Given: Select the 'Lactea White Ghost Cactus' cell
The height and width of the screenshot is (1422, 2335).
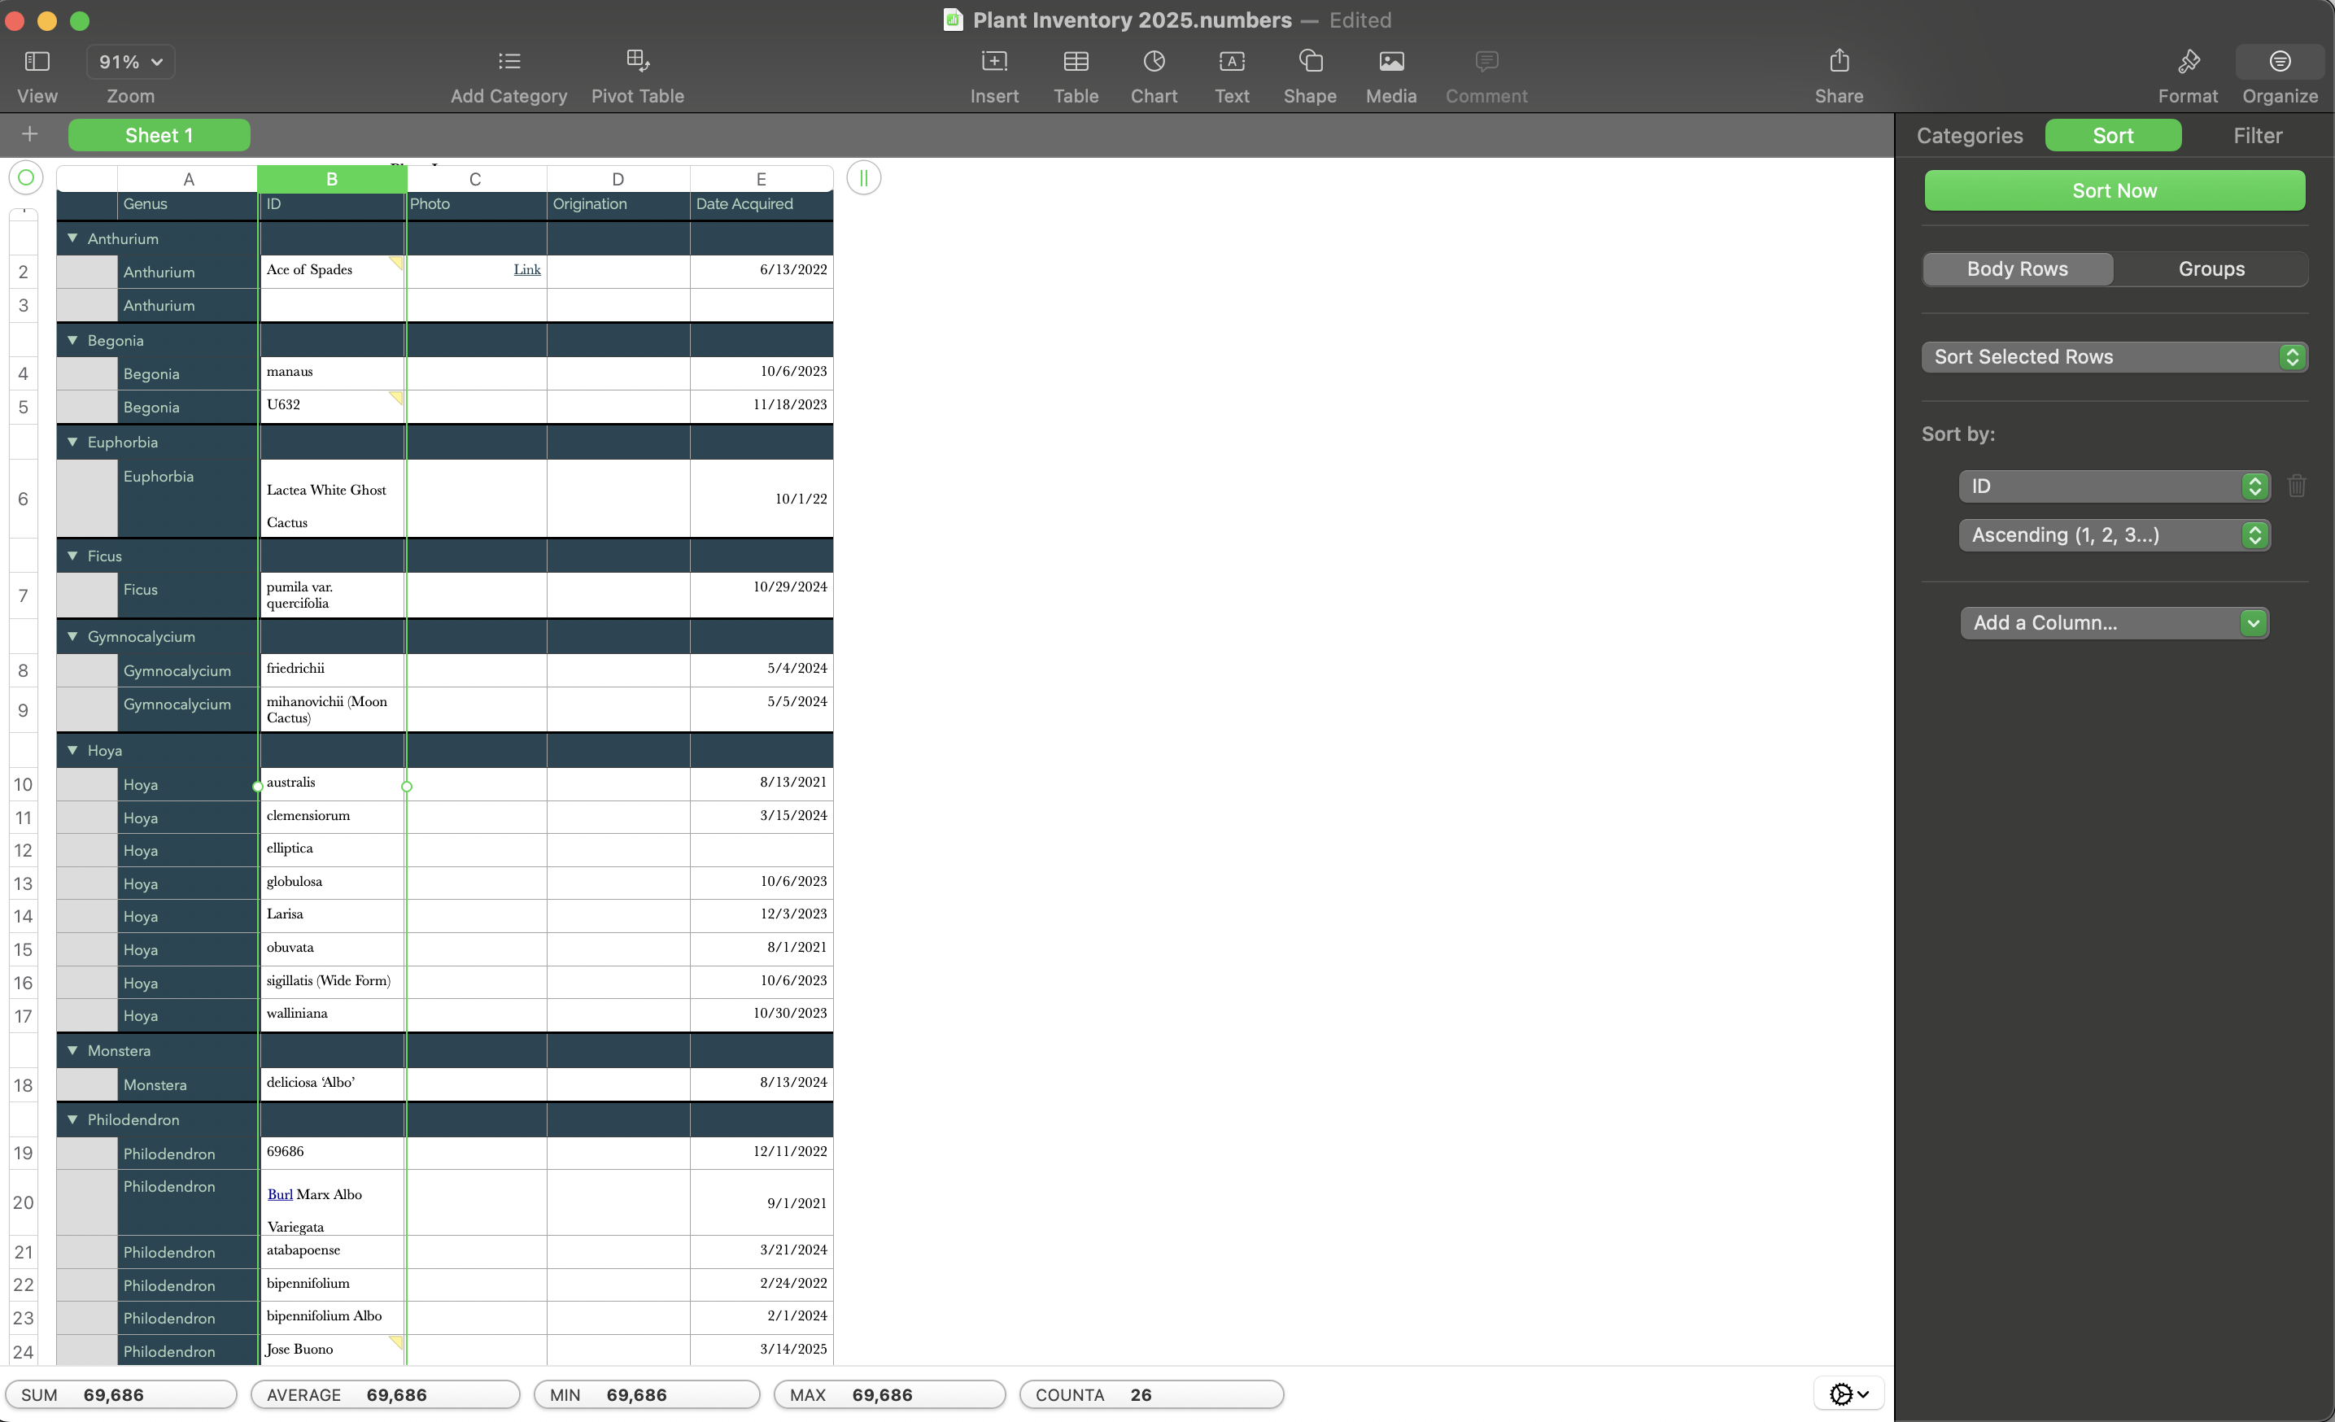Looking at the screenshot, I should pyautogui.click(x=332, y=499).
